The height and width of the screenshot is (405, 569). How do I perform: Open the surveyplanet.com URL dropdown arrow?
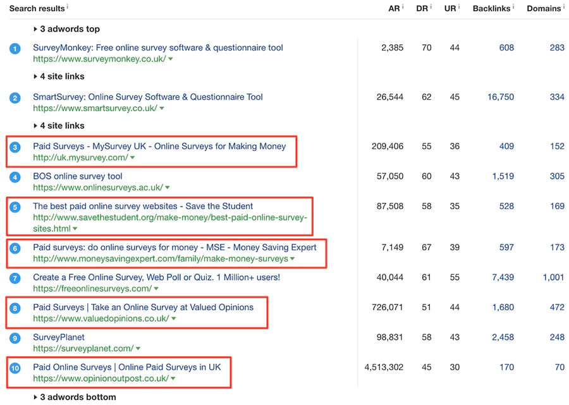pos(138,349)
